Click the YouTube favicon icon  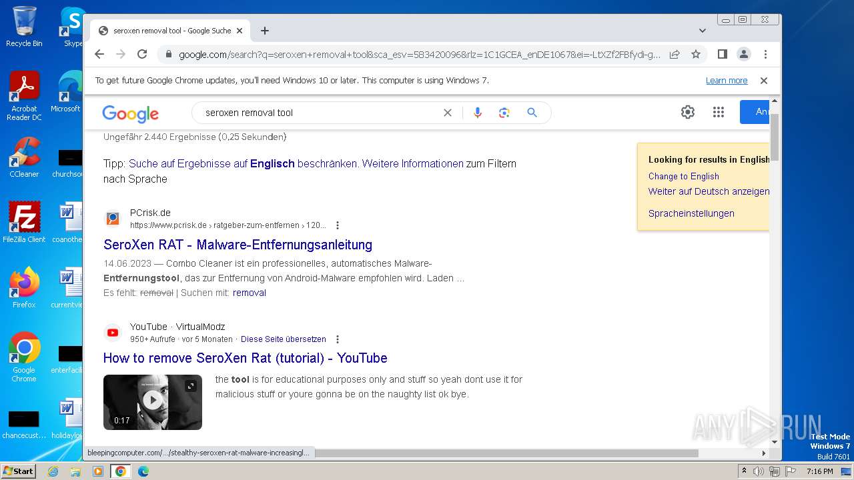tap(113, 333)
